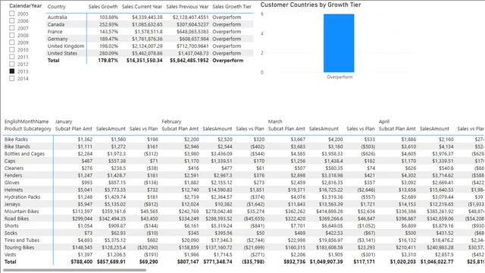Click the Overperform axis label
The width and height of the screenshot is (485, 273).
point(339,77)
